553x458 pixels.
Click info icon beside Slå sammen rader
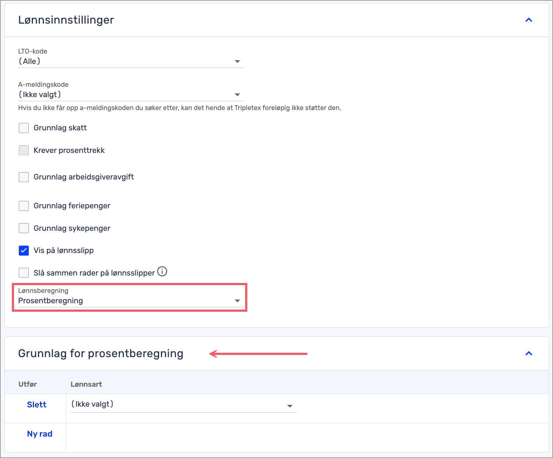tap(162, 271)
